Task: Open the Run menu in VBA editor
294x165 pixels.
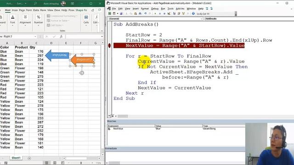Action: (163, 9)
